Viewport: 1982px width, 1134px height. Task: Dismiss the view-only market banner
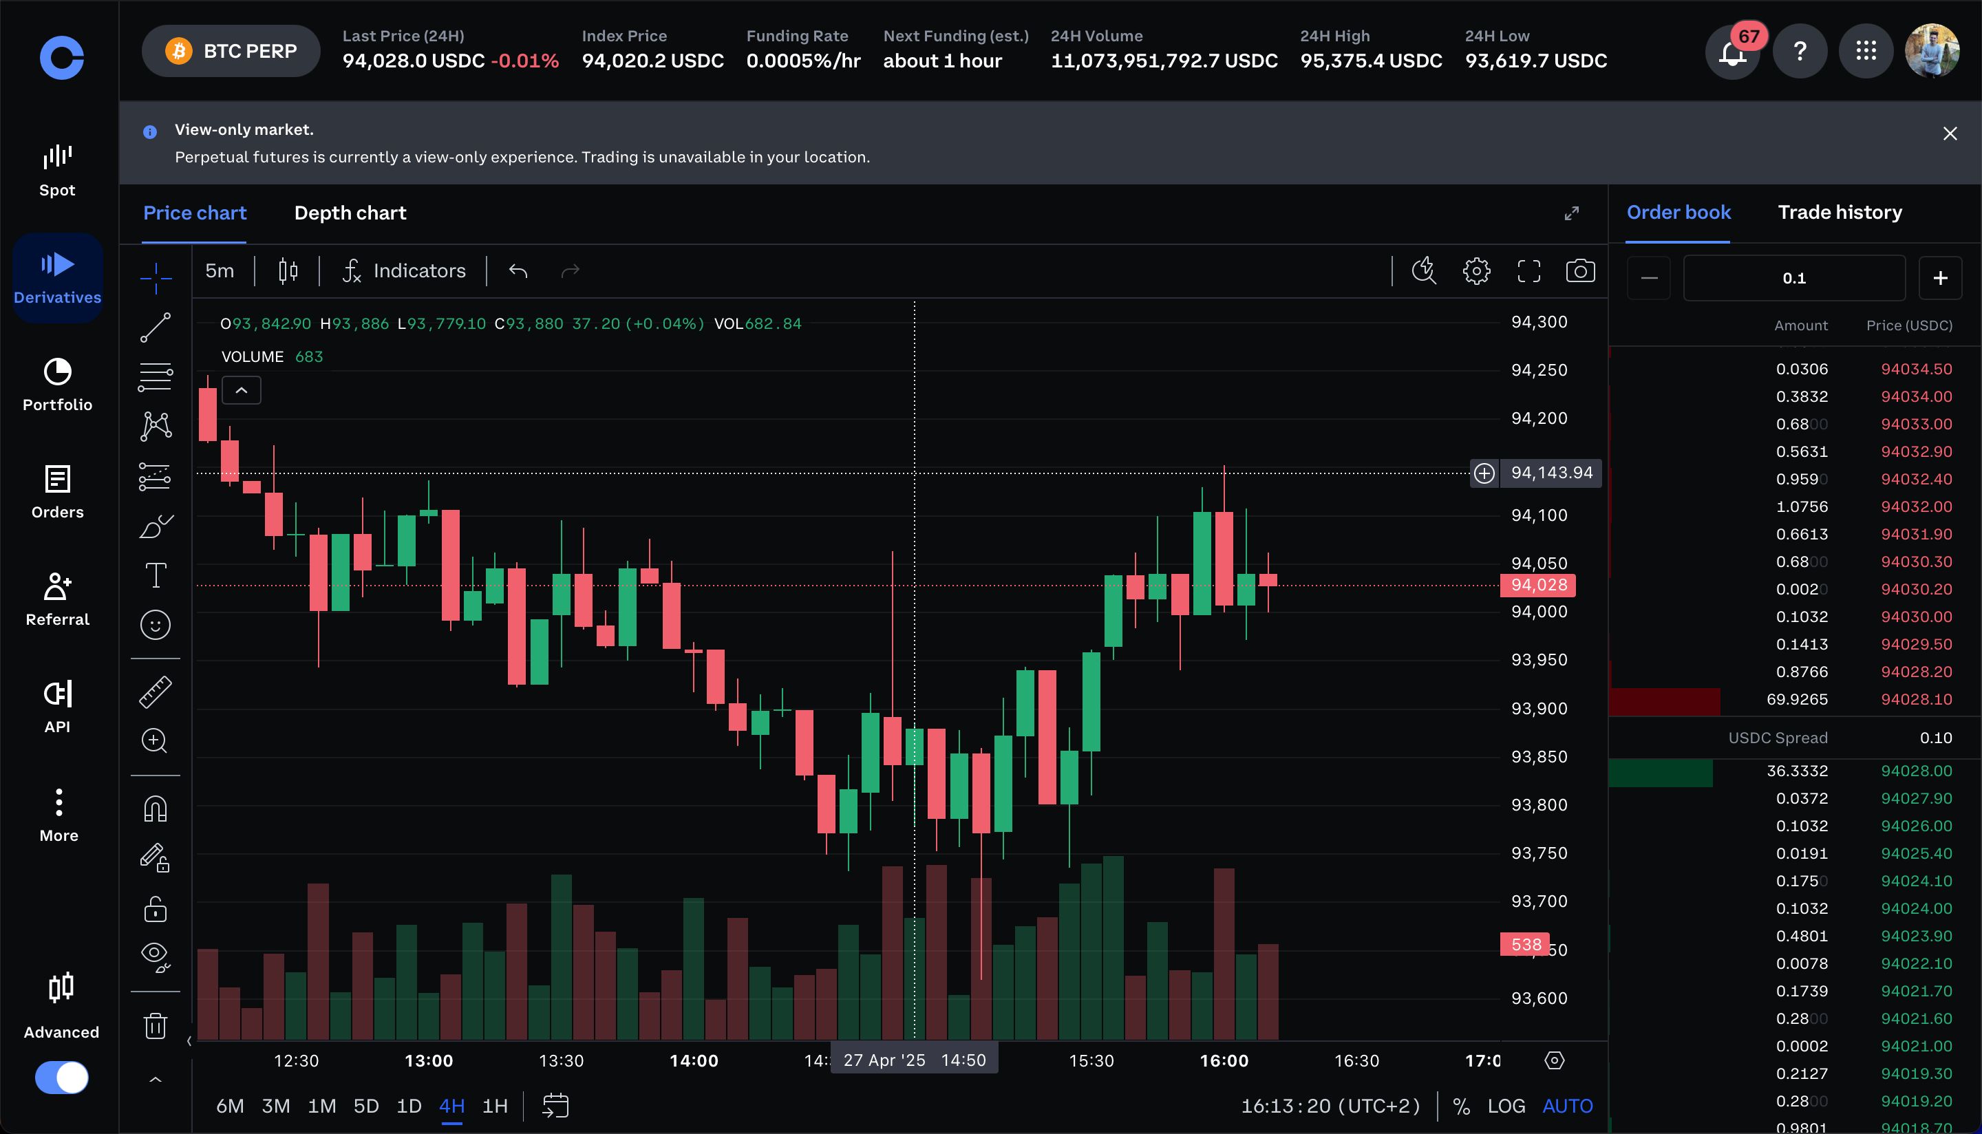point(1950,134)
